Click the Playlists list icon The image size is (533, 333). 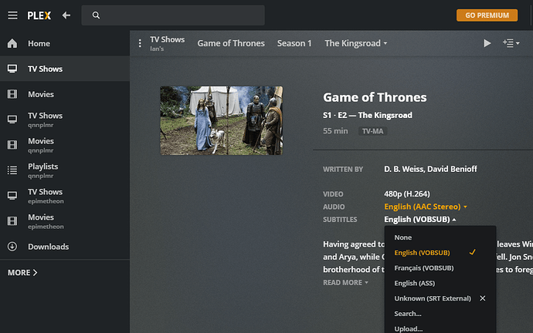click(x=12, y=170)
